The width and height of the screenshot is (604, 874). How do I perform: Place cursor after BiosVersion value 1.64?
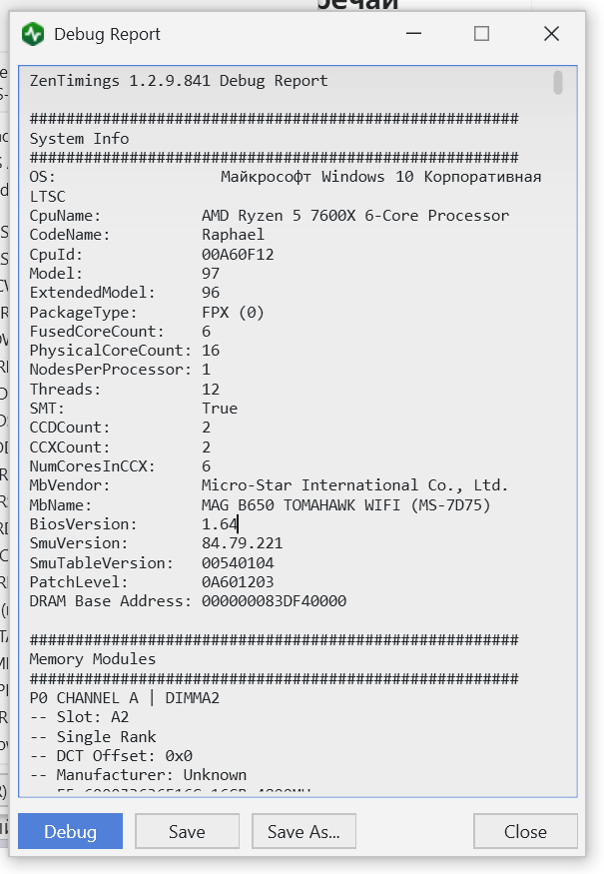point(238,523)
